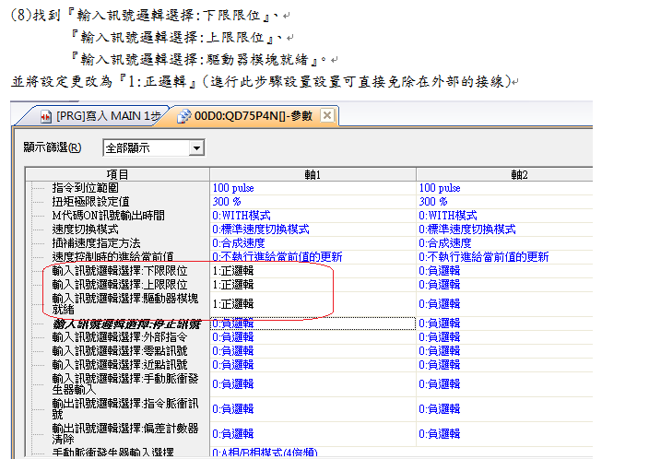The image size is (649, 459).
Task: Open the 顯示篩選 dropdown arrow
Action: coord(195,147)
